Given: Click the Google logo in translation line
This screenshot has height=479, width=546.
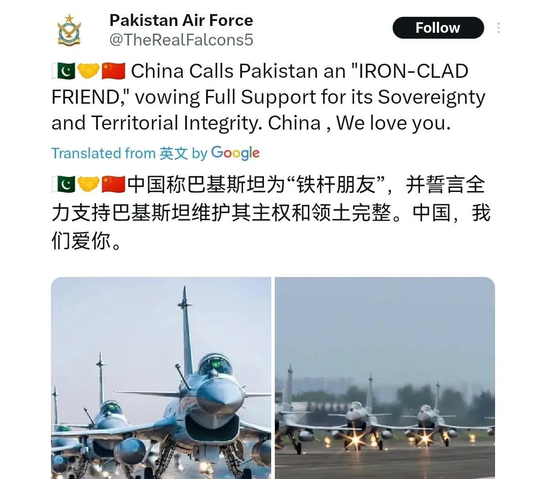Looking at the screenshot, I should (x=235, y=153).
